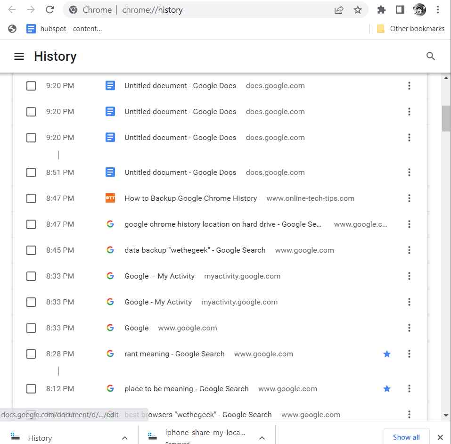The height and width of the screenshot is (444, 451).
Task: Bookmark this page with the star icon
Action: pos(358,10)
